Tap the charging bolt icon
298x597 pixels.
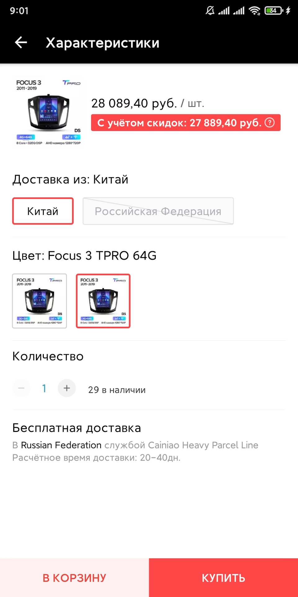pos(288,11)
